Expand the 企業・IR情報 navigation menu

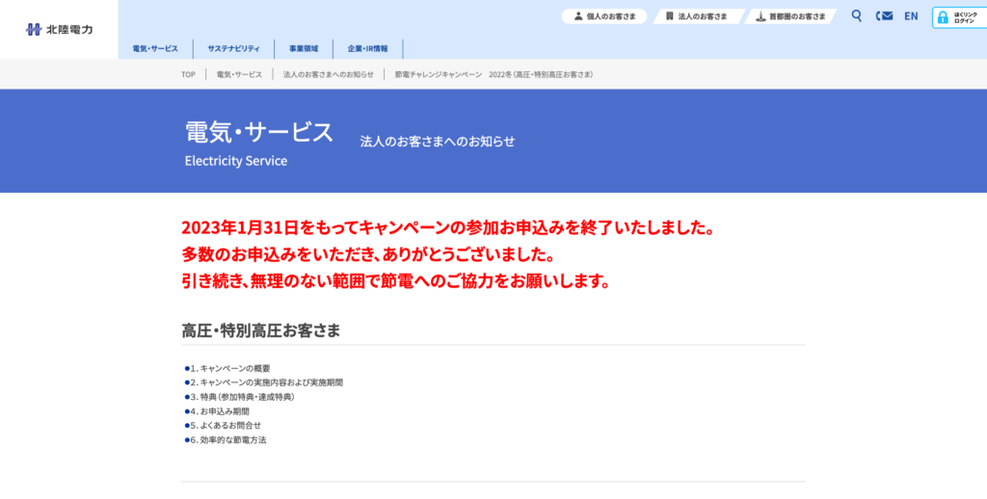click(x=367, y=48)
